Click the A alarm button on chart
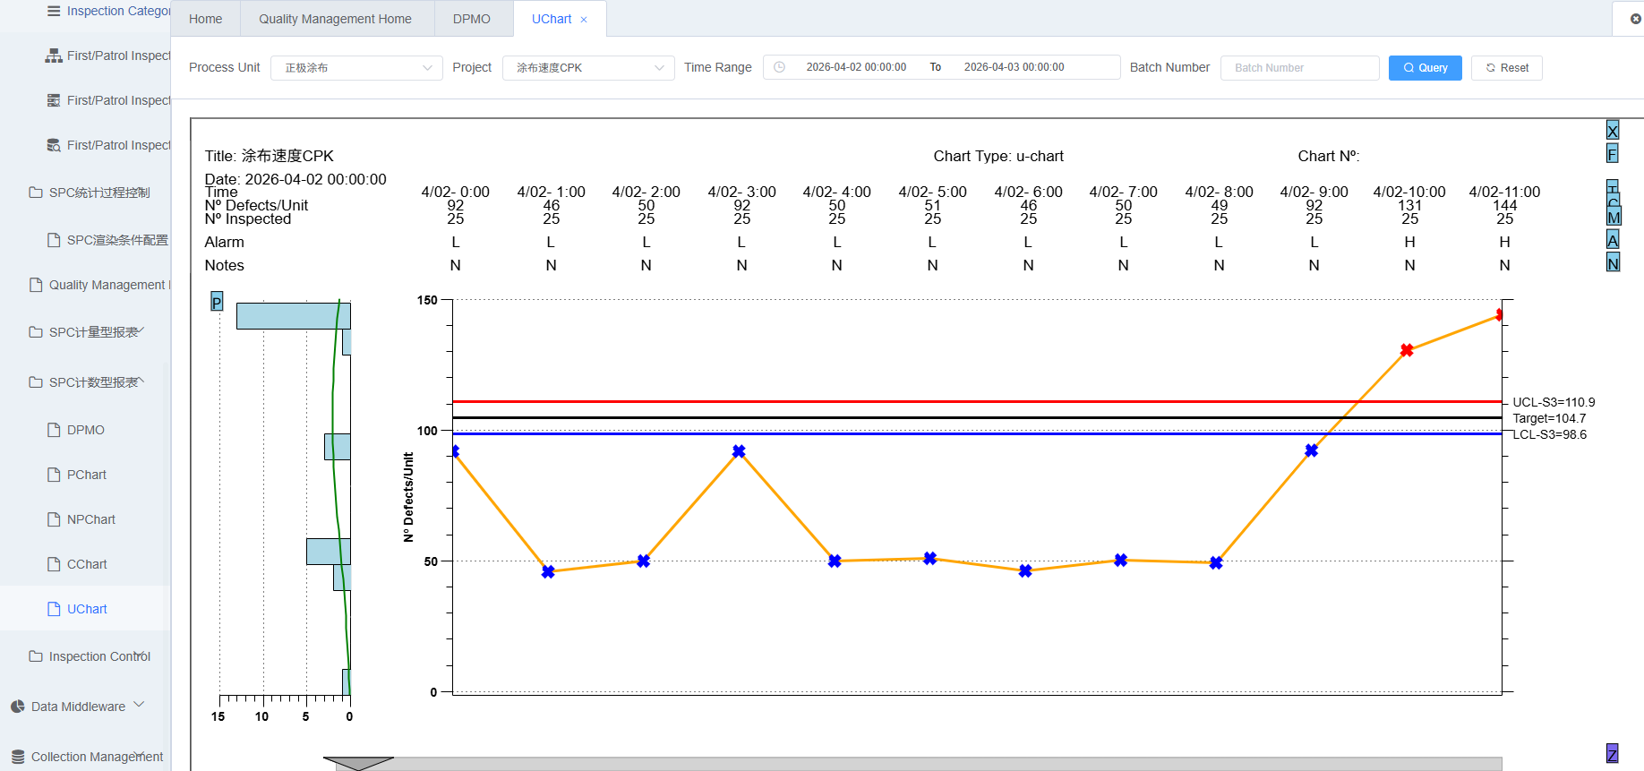Viewport: 1644px width, 771px height. 1613,240
